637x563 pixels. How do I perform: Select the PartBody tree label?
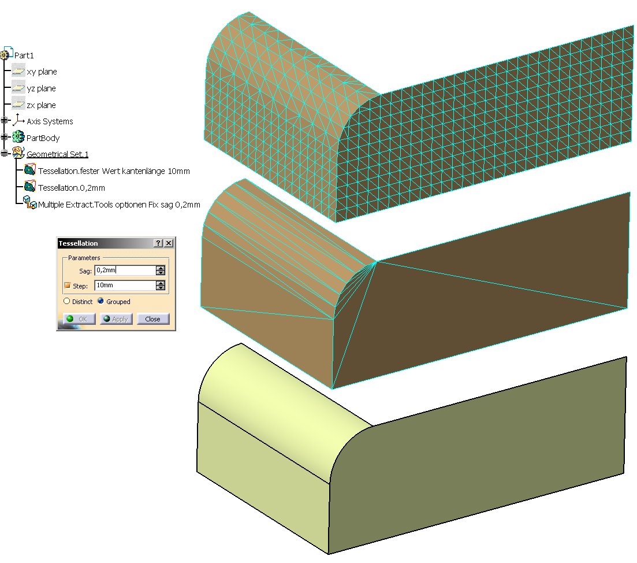(43, 138)
